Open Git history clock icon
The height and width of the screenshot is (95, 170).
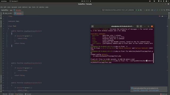162,10
